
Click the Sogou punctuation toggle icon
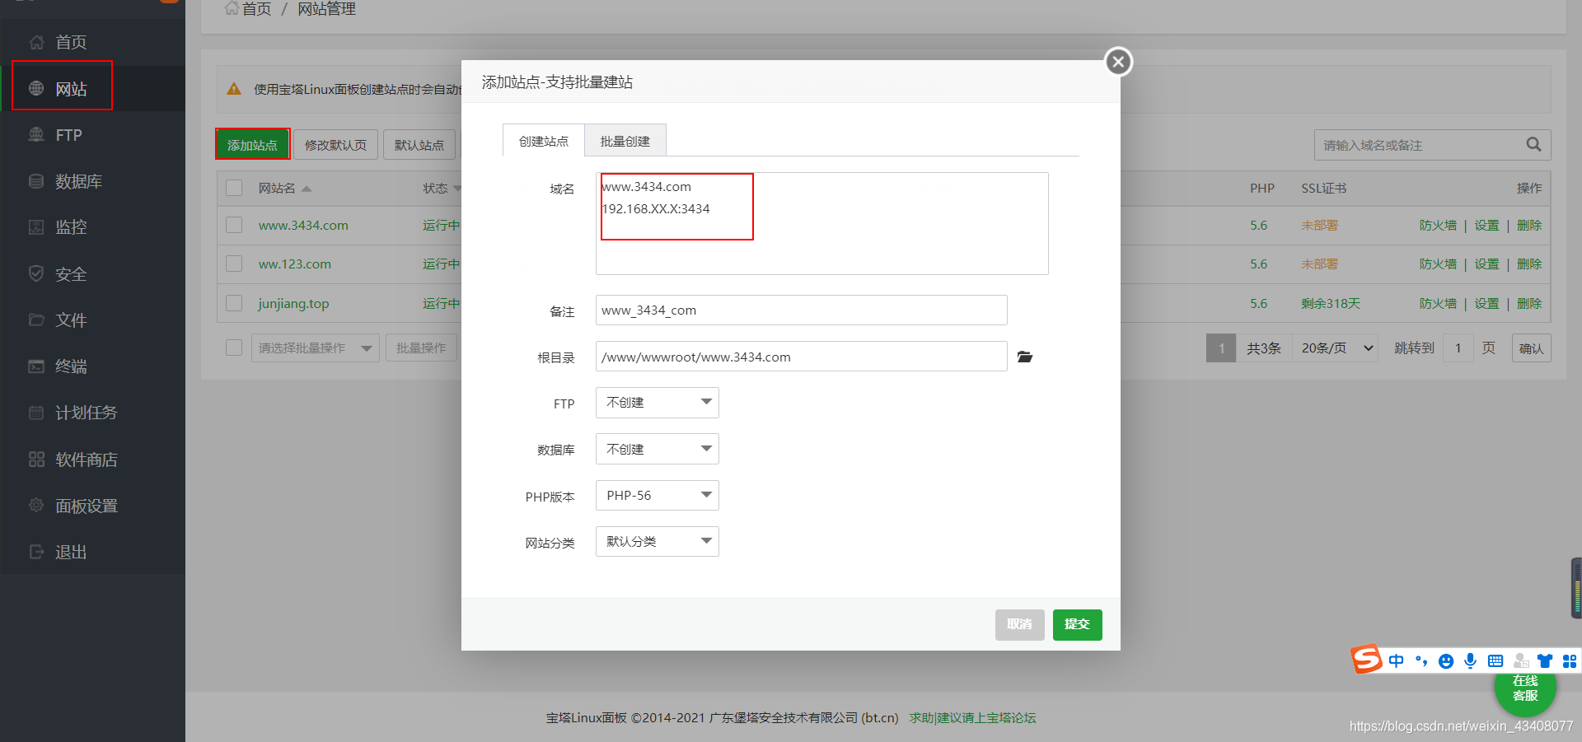tap(1421, 660)
